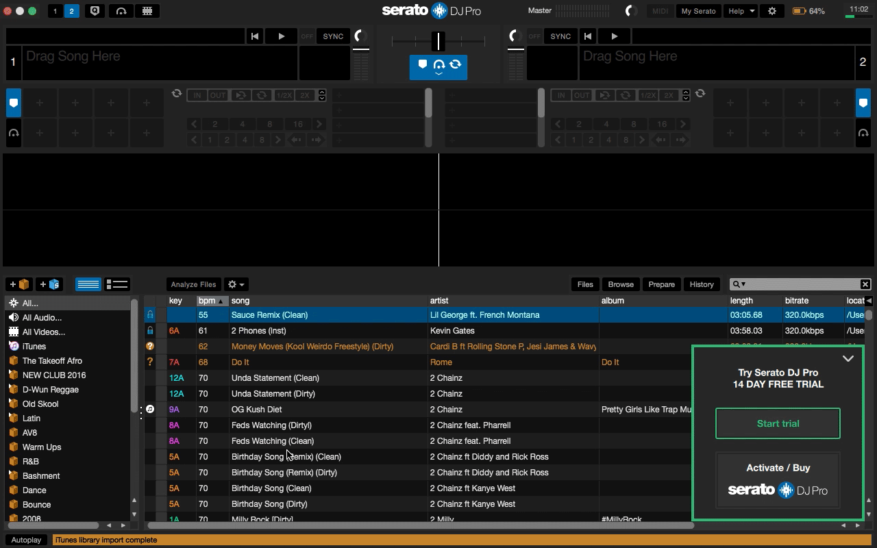877x548 pixels.
Task: Click the cue points pad mode icon on deck 1
Action: pos(14,103)
